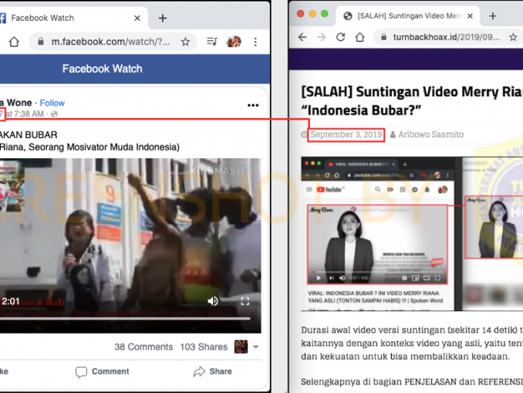Bookmark the turnbackhoax page with star
The height and width of the screenshot is (393, 523).
[513, 37]
